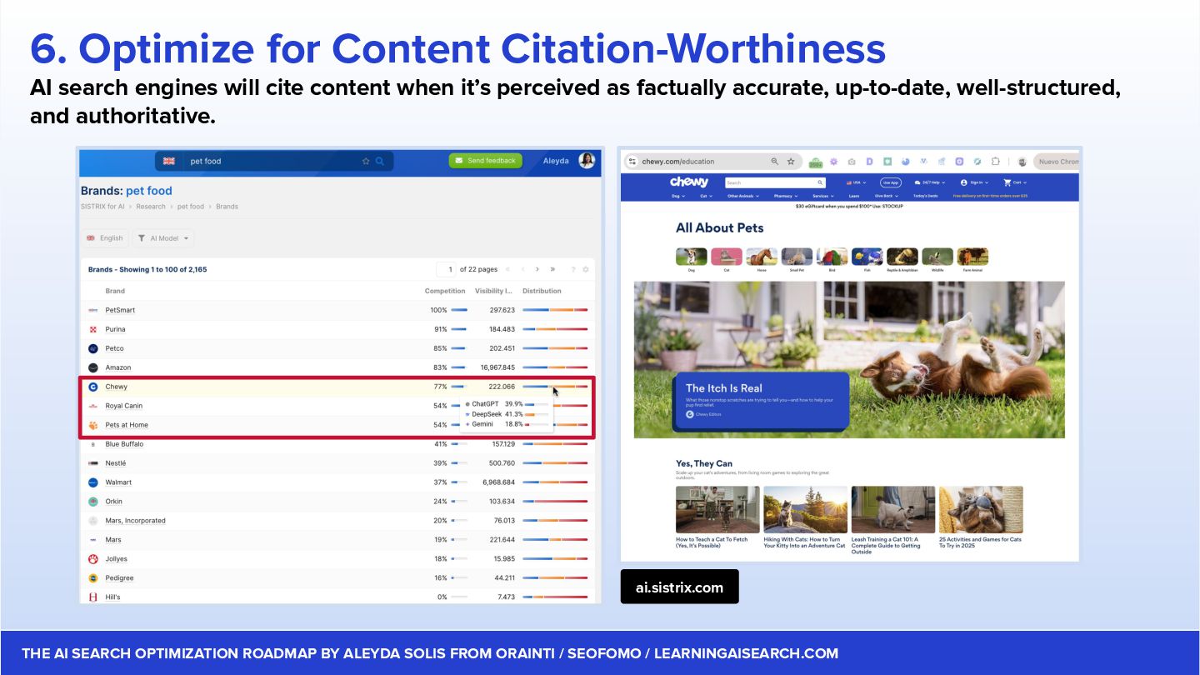The height and width of the screenshot is (675, 1200).
Task: Click the Use App button on Chewy
Action: [x=891, y=182]
